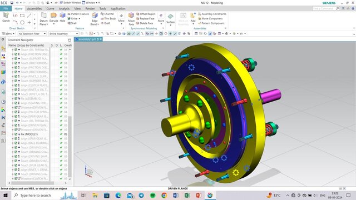
Task: Select the assembly1.prt document tab
Action: coord(88,39)
